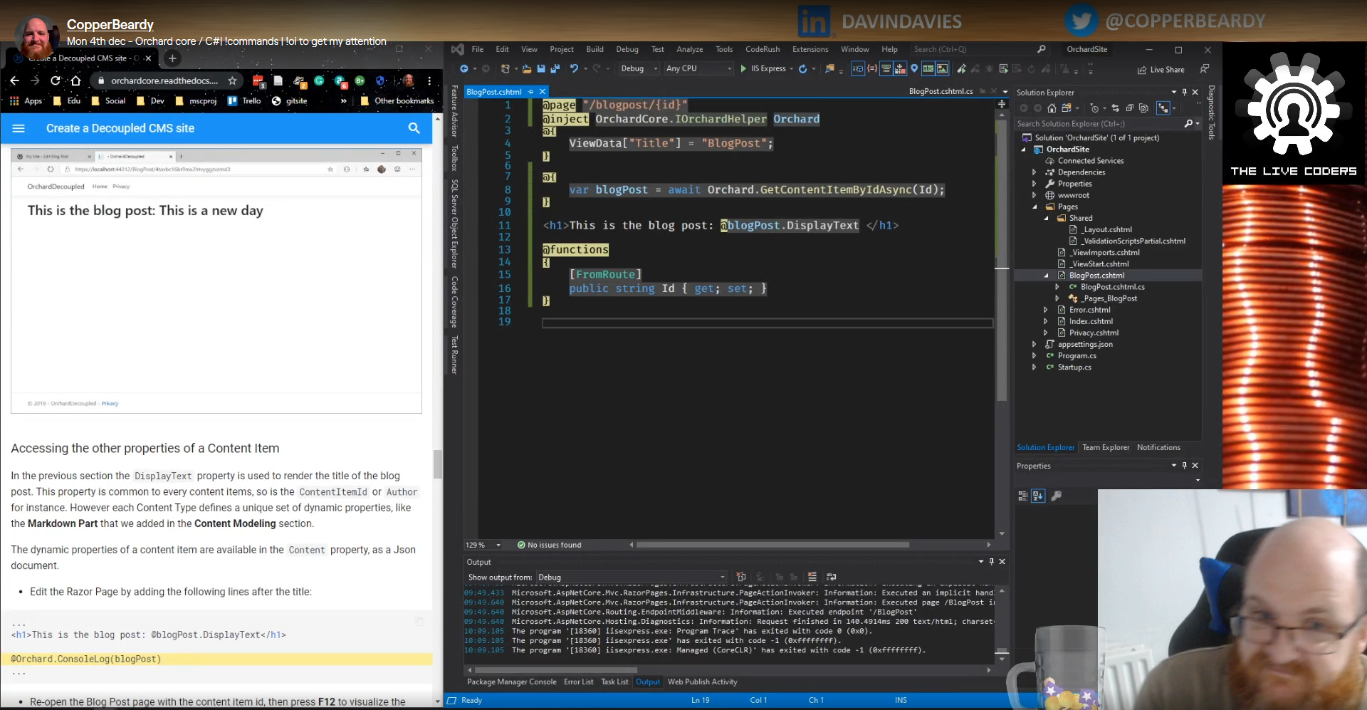The width and height of the screenshot is (1367, 710).
Task: Open Trello bookmark in Chrome
Action: pyautogui.click(x=244, y=100)
